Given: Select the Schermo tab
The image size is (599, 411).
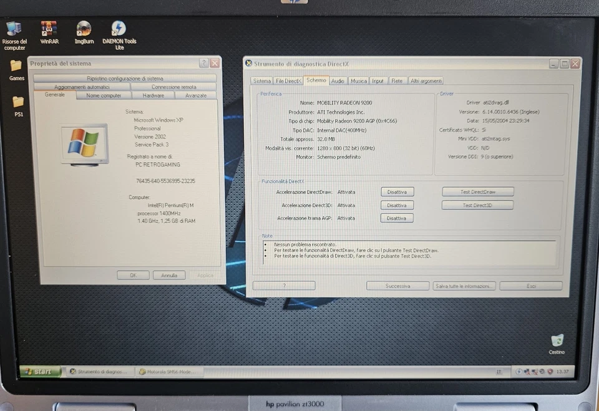Looking at the screenshot, I should [316, 80].
